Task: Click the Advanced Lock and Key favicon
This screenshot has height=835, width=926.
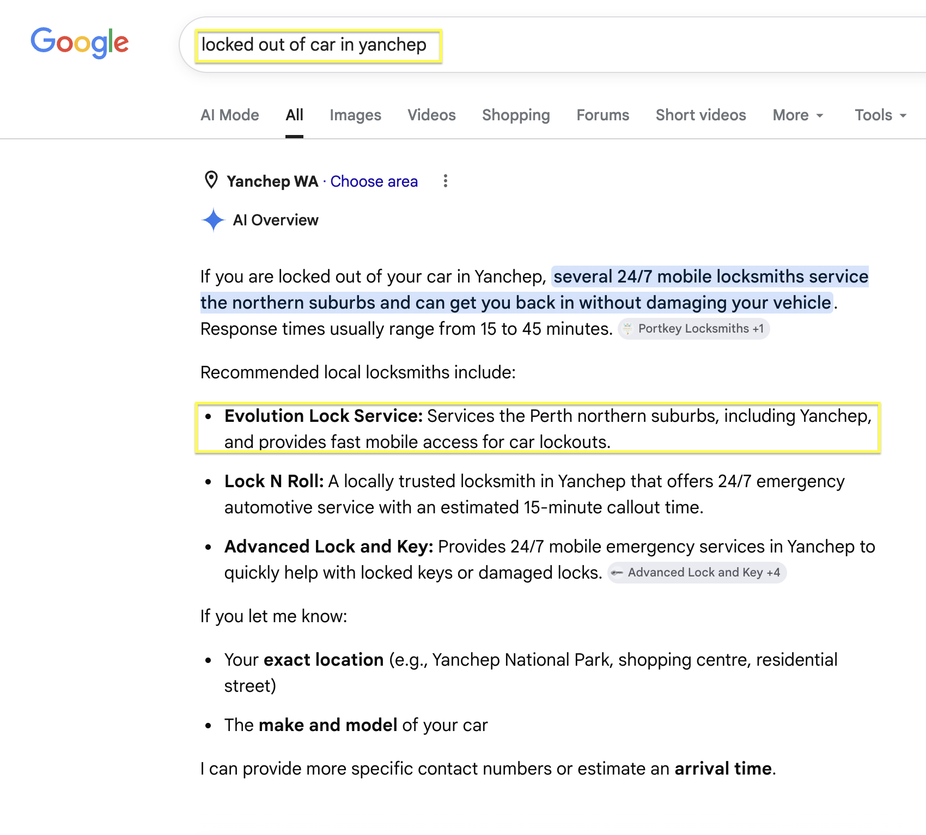Action: 617,573
